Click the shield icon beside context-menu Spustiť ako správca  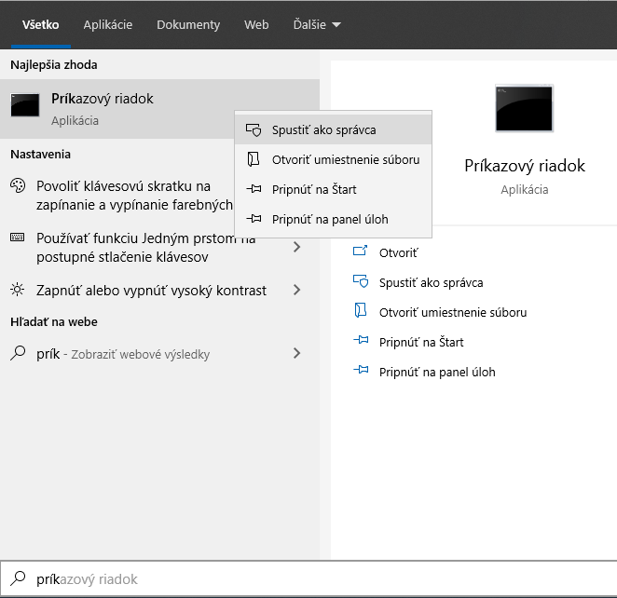coord(253,130)
